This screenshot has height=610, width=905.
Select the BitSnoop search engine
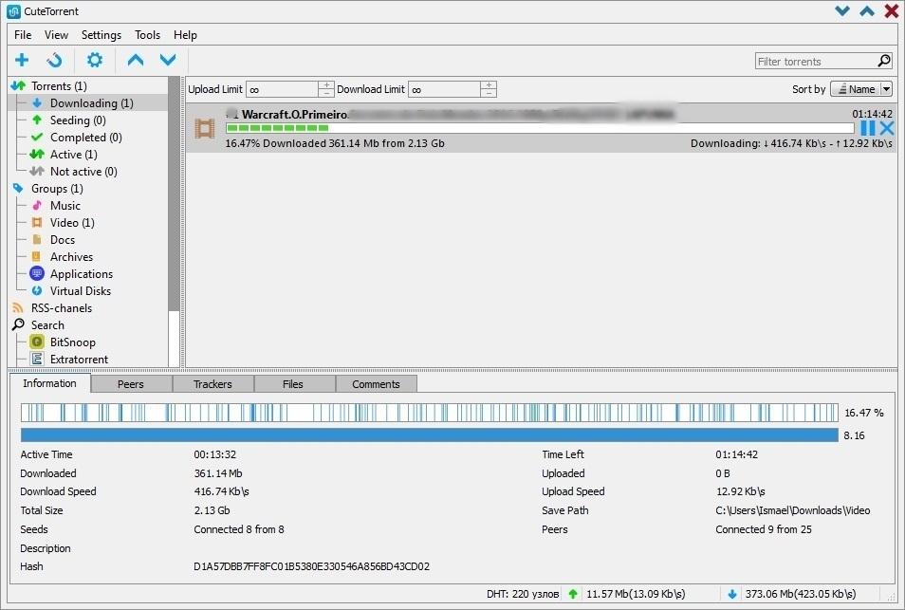tap(72, 342)
